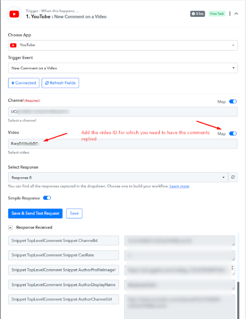Screen dimensions: 246x319
Task: Click the AuthorProfileImage value stepper arrows
Action: [x=233, y=268]
